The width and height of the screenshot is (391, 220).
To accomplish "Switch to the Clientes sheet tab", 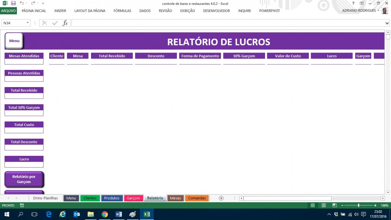I will coord(90,198).
